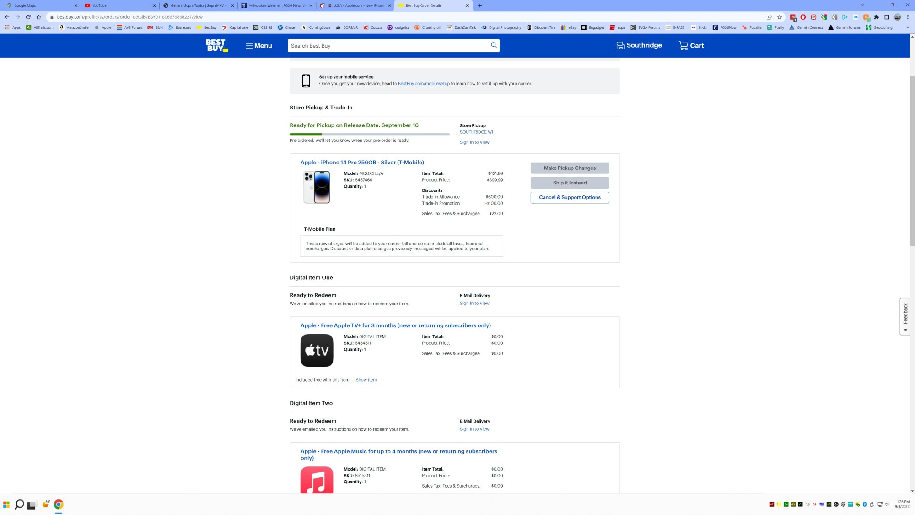Open the Feedback side tab
Image resolution: width=915 pixels, height=515 pixels.
point(905,316)
